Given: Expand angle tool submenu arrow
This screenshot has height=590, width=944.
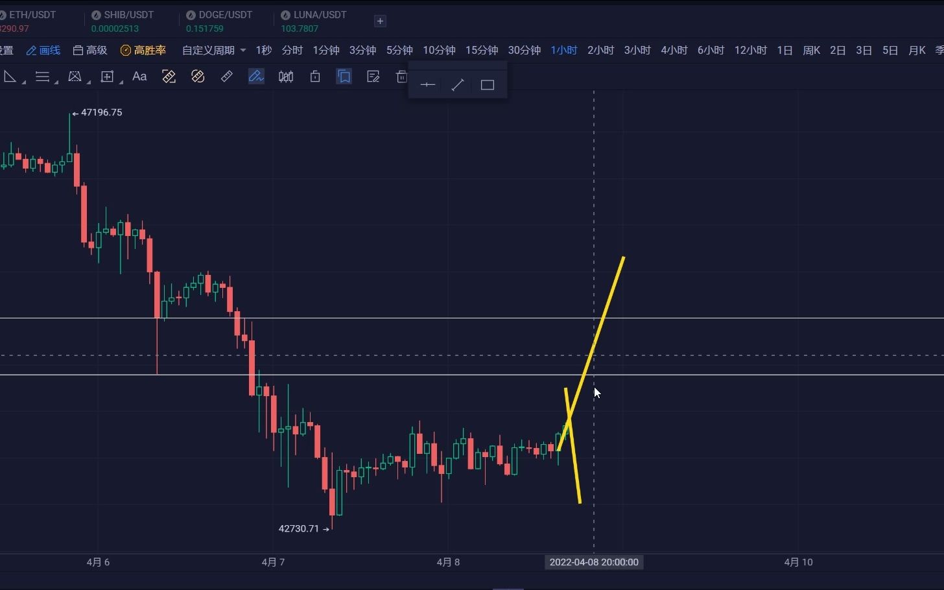Looking at the screenshot, I should click(24, 82).
